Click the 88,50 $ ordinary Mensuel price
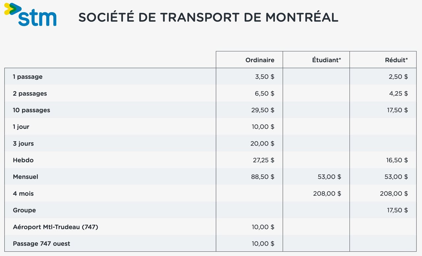This screenshot has width=422, height=256. 263,177
